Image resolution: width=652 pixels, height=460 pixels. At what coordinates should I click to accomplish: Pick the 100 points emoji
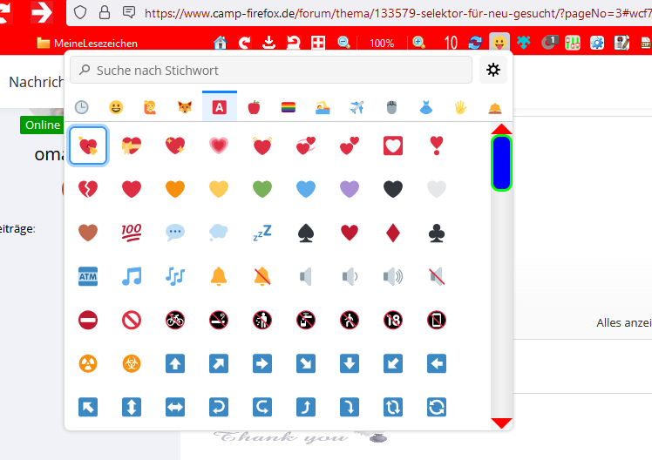pyautogui.click(x=132, y=233)
